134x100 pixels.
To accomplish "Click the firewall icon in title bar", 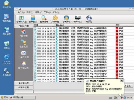I will coord(20,9).
